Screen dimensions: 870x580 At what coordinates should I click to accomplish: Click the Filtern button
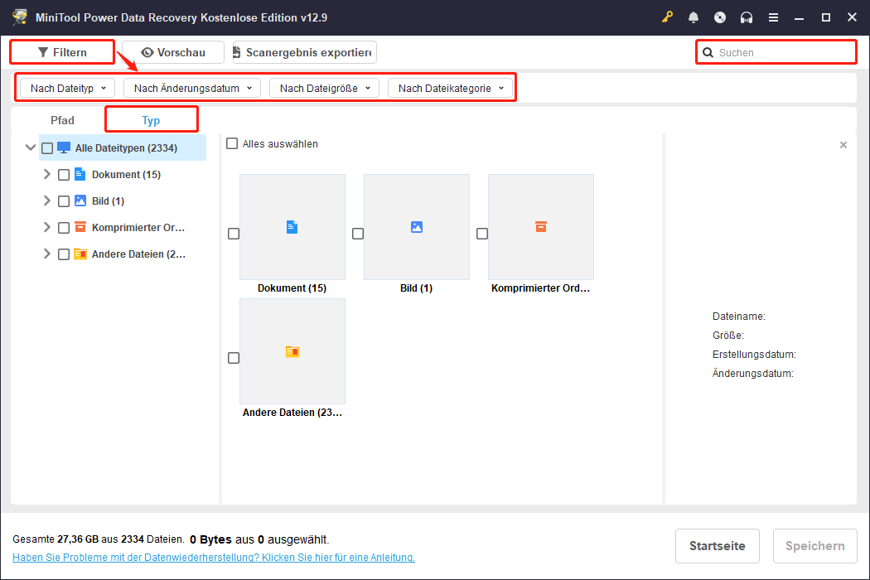click(62, 52)
